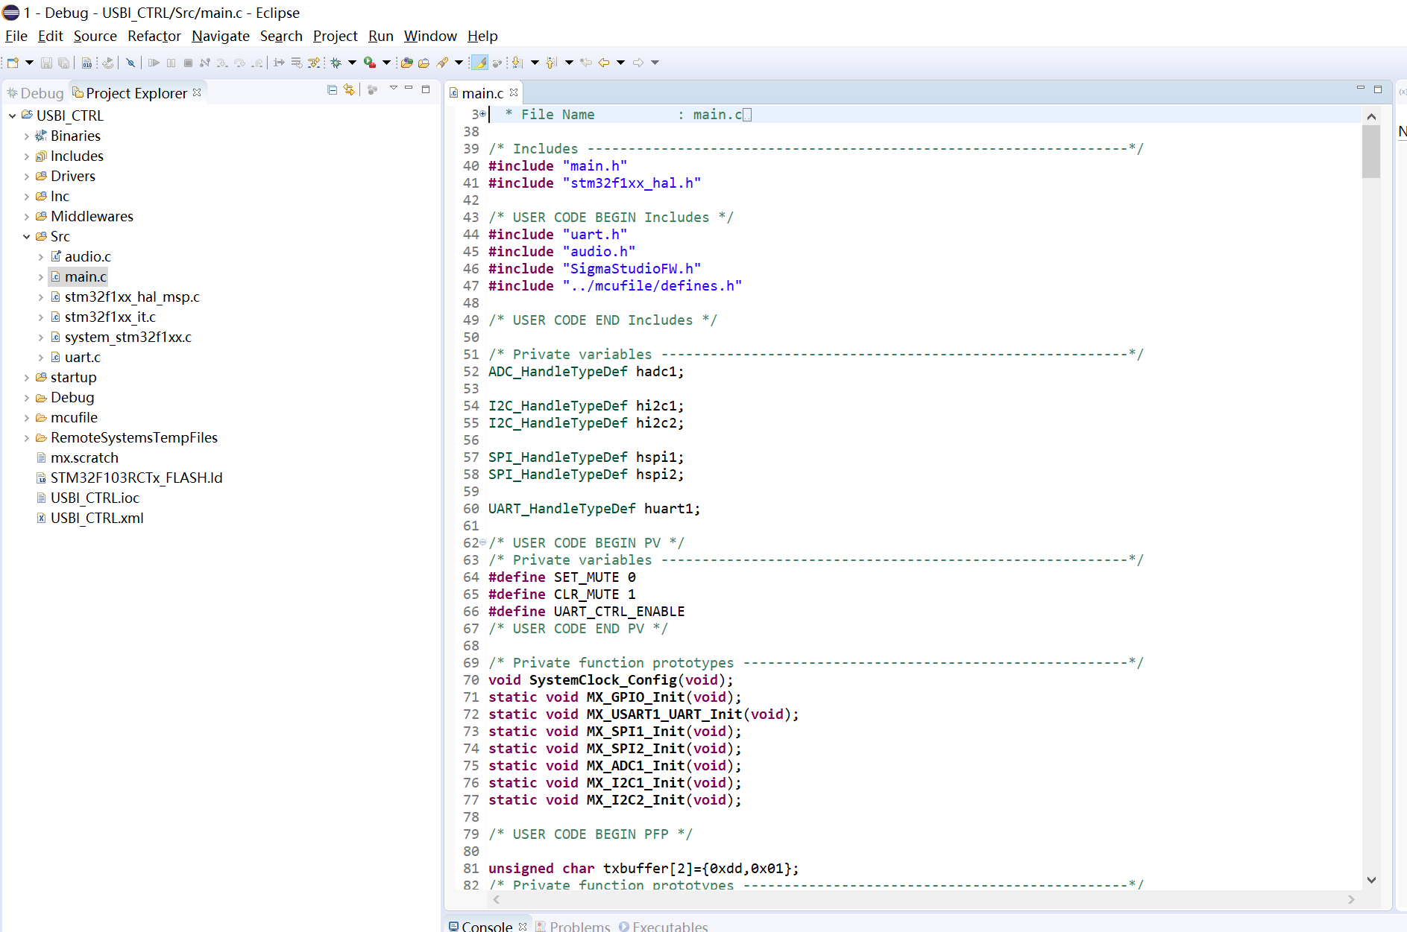Place cursor on line 81 txbuffer declaration
This screenshot has width=1407, height=932.
[643, 869]
